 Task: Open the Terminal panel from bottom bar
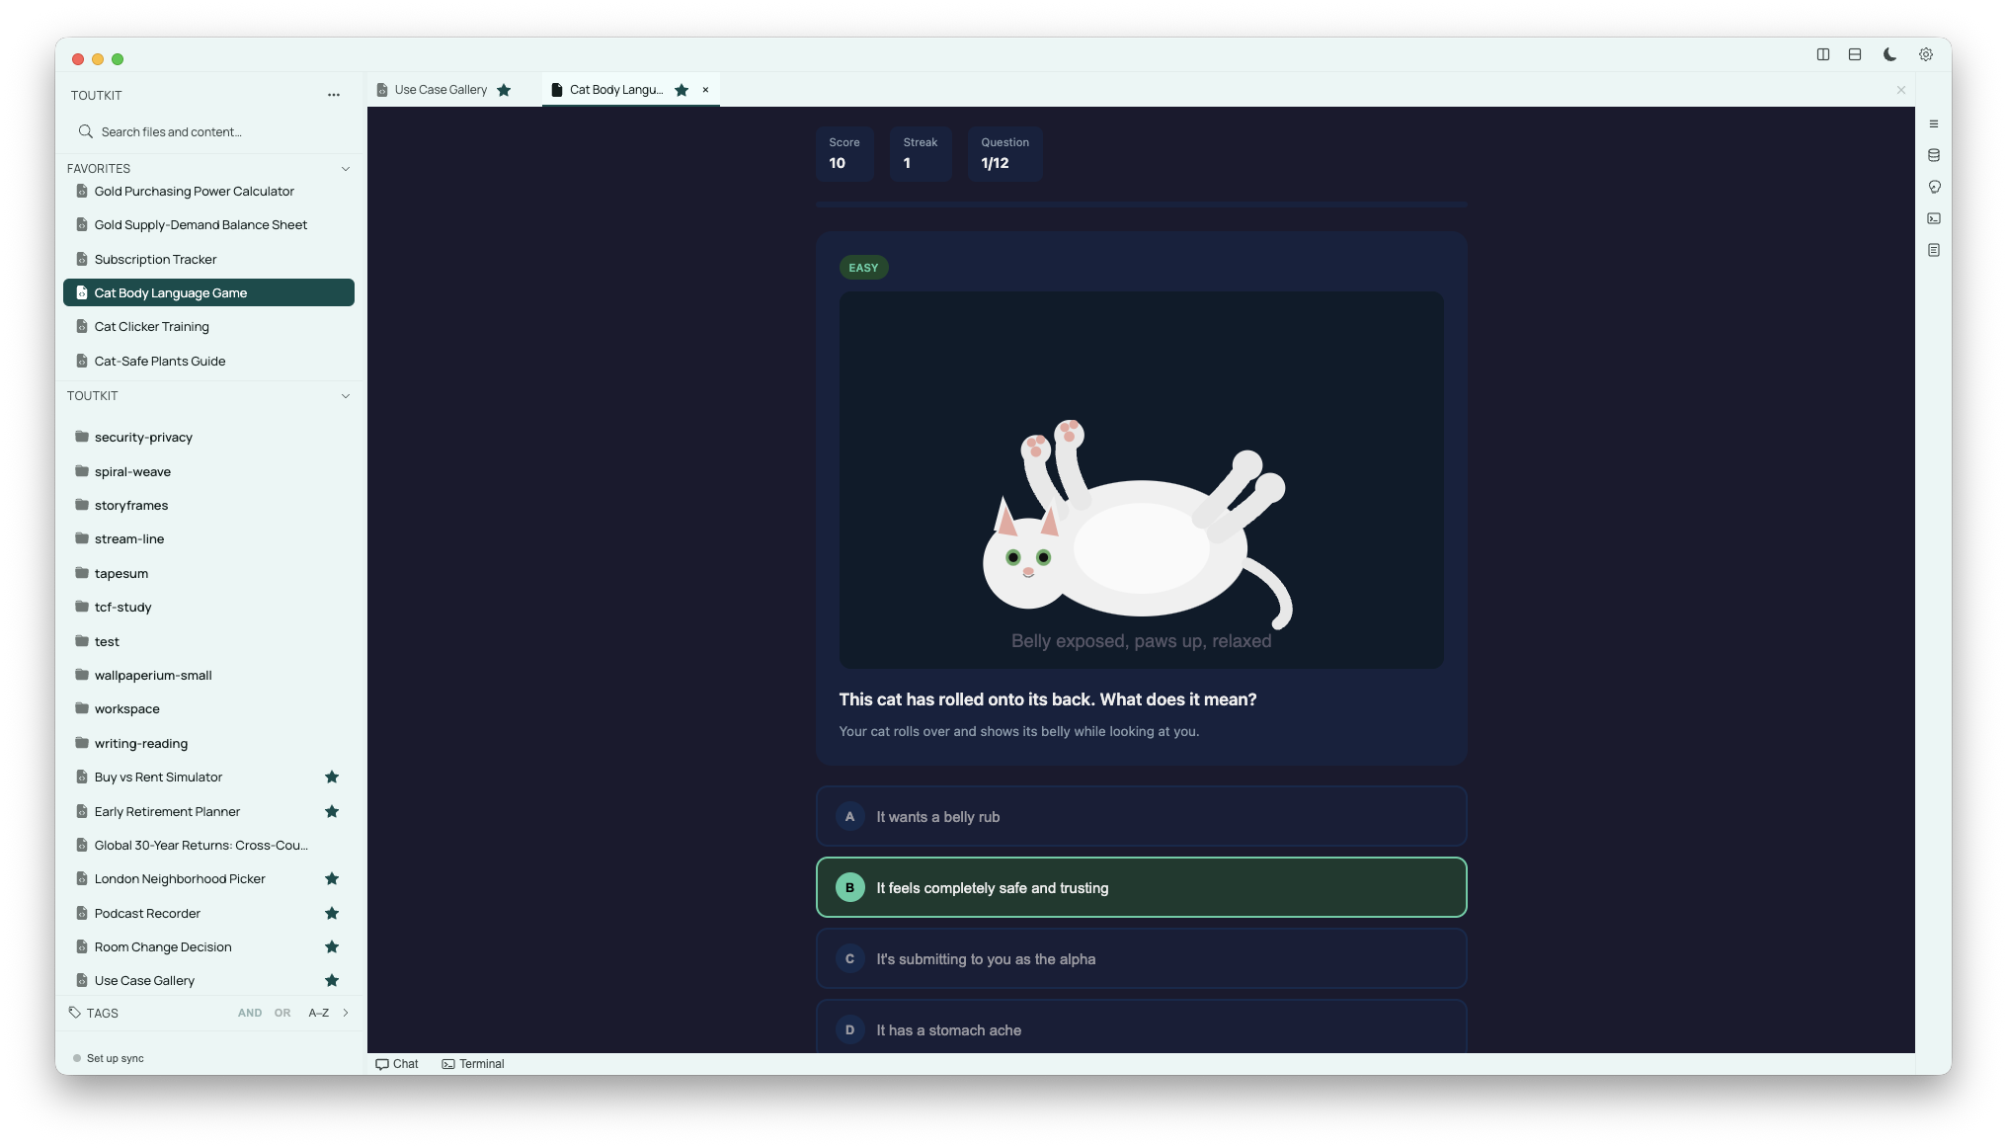coord(473,1064)
